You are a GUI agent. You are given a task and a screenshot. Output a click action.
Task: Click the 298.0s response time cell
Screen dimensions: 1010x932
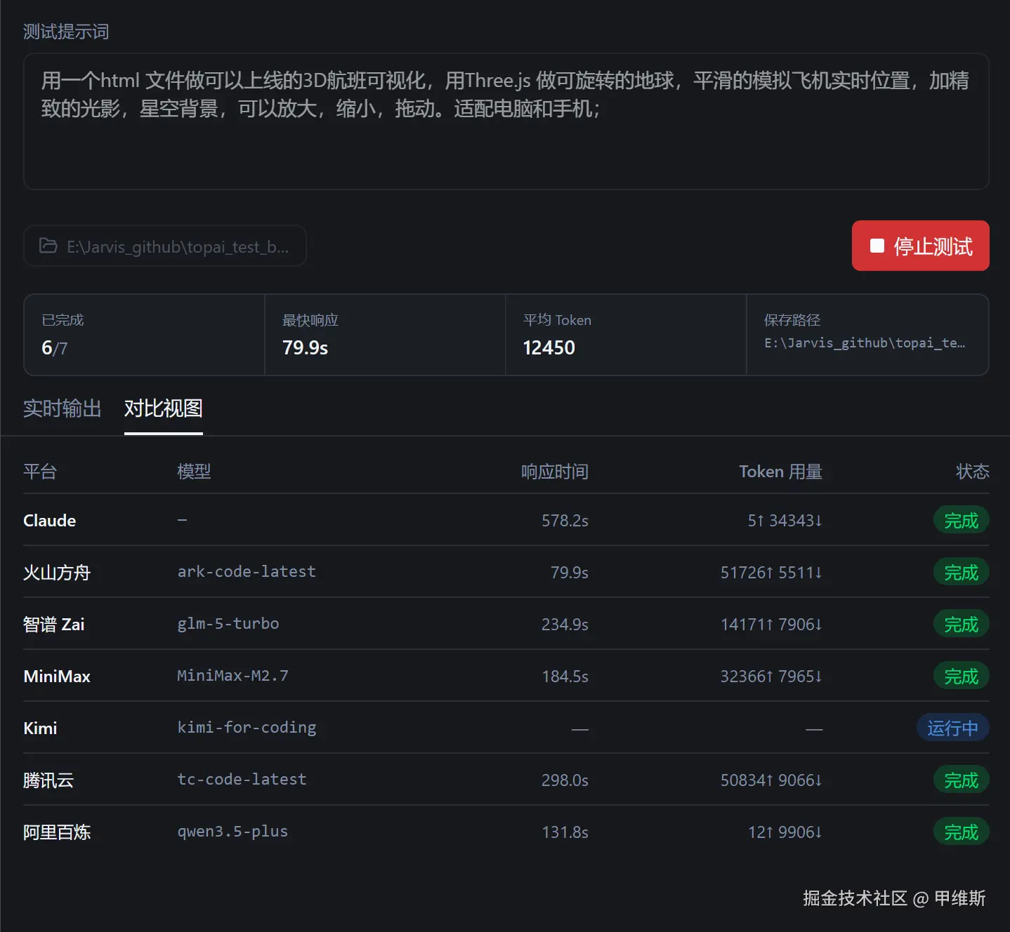point(565,780)
